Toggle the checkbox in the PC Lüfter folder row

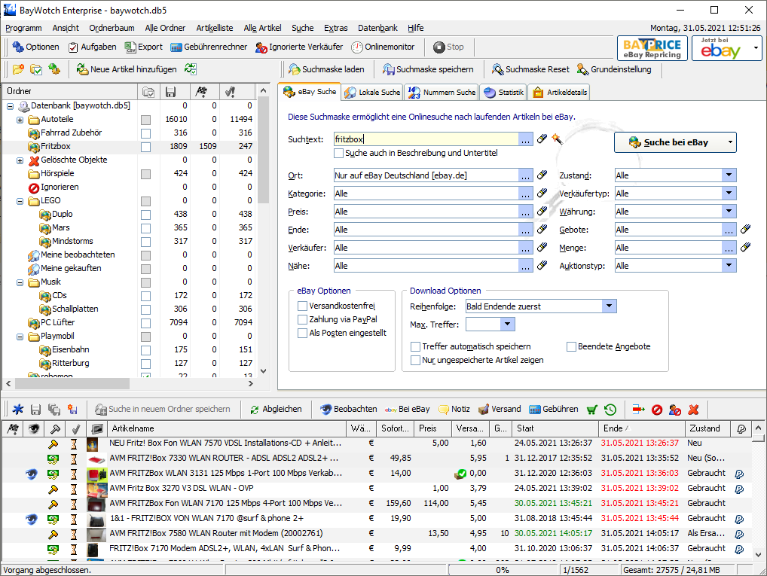pos(145,323)
